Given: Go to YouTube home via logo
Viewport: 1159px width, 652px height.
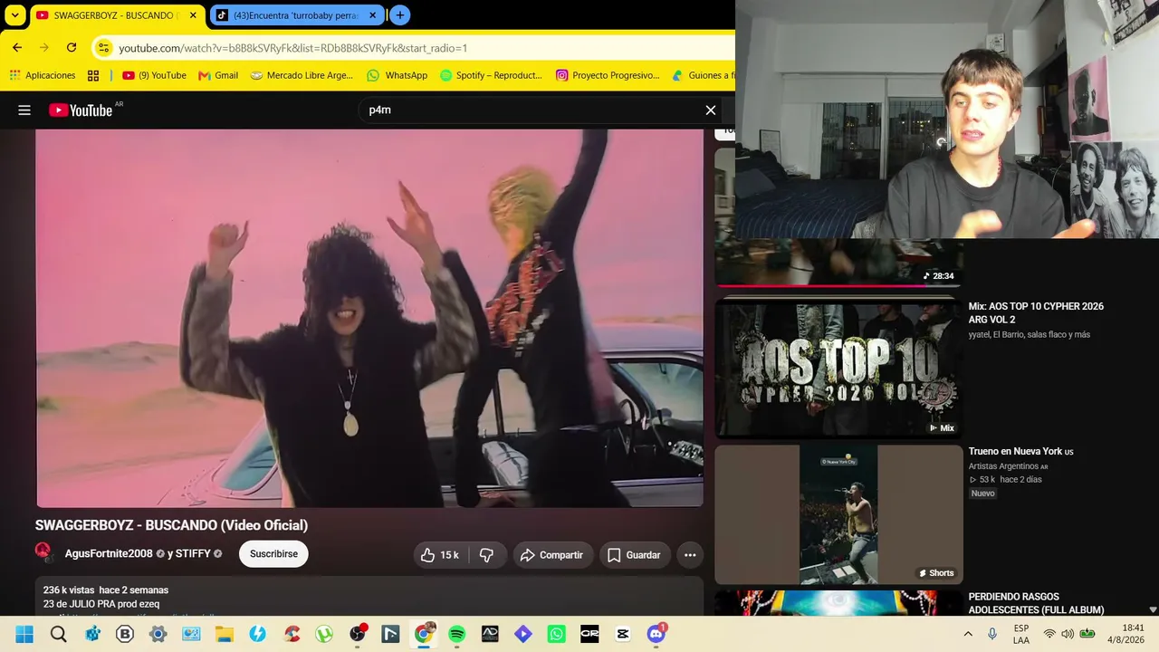Looking at the screenshot, I should [81, 110].
